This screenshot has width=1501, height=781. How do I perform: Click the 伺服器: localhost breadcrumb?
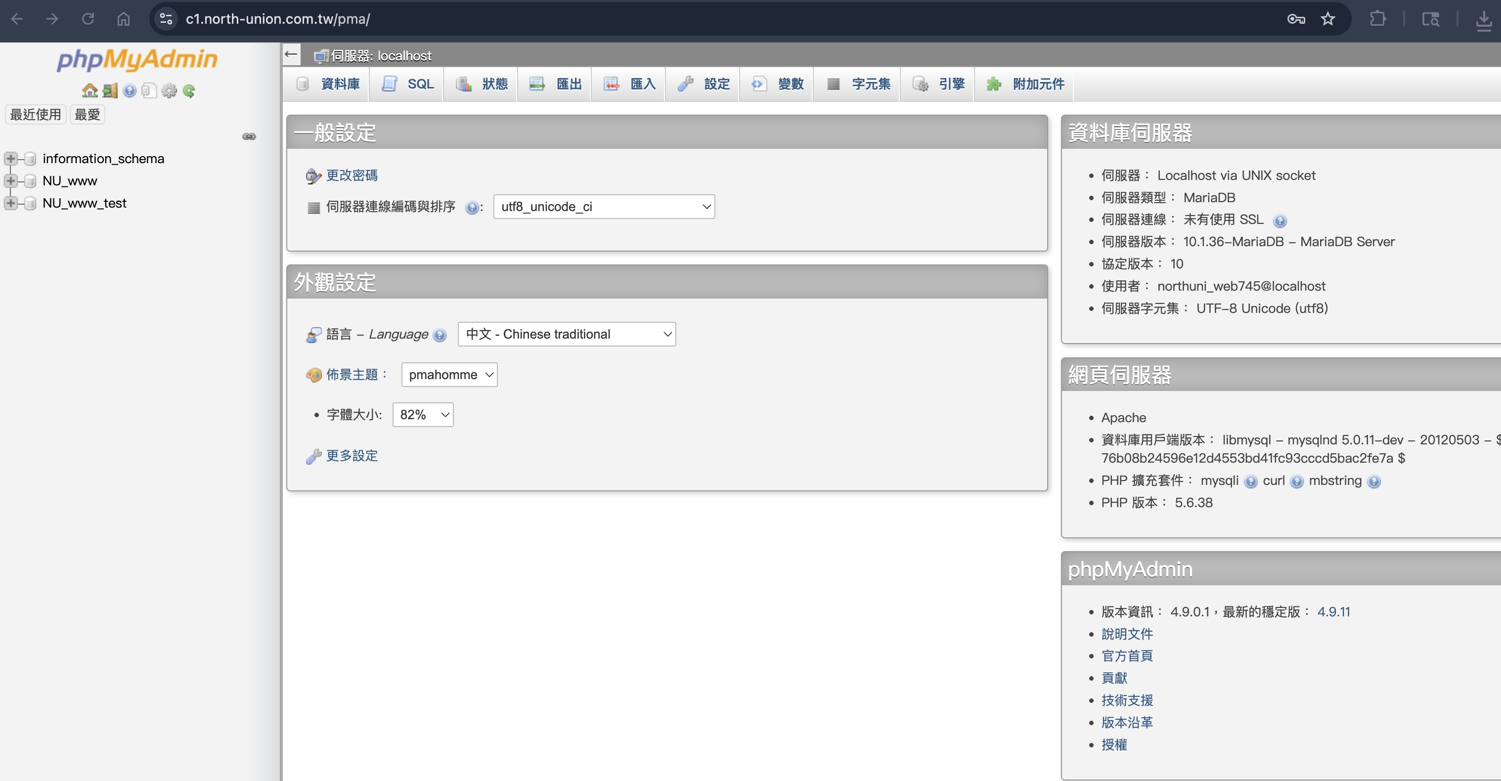(381, 56)
